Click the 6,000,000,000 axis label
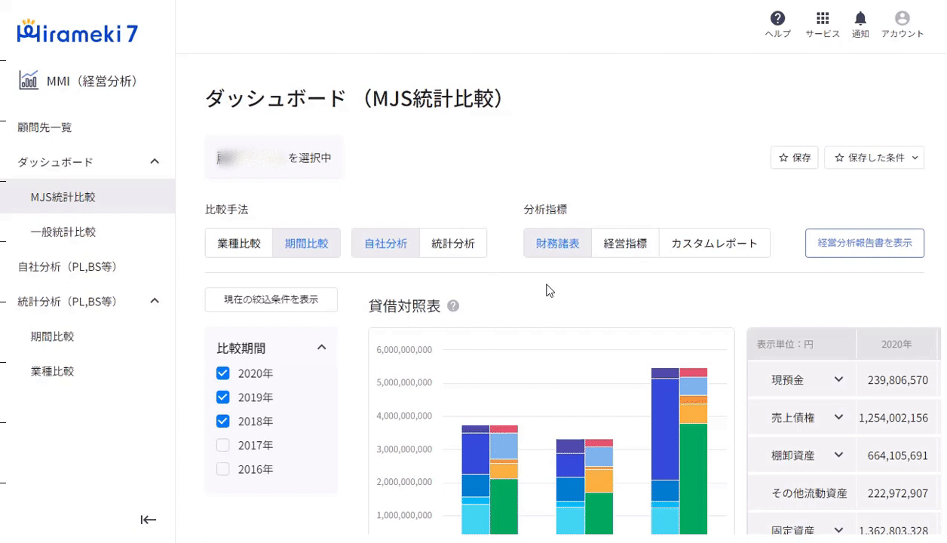The image size is (947, 543). [x=403, y=349]
